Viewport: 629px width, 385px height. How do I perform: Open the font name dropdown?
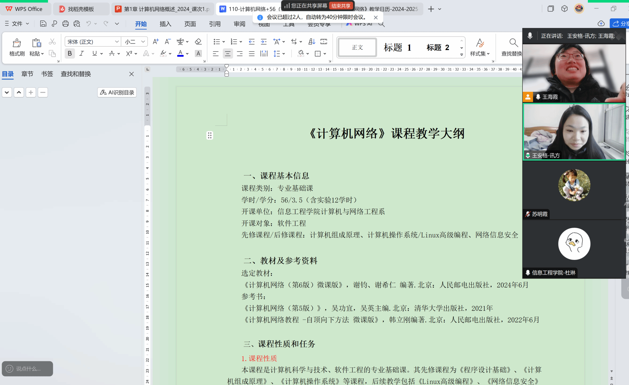pyautogui.click(x=117, y=41)
